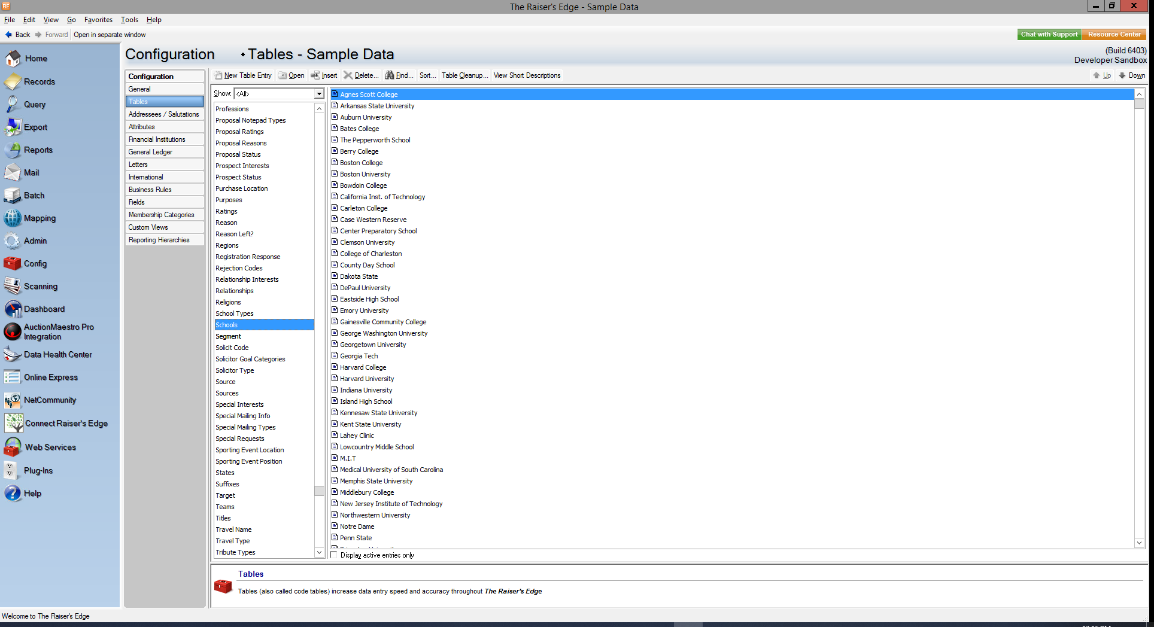The width and height of the screenshot is (1154, 627).
Task: Open the Edit menu
Action: 29,20
